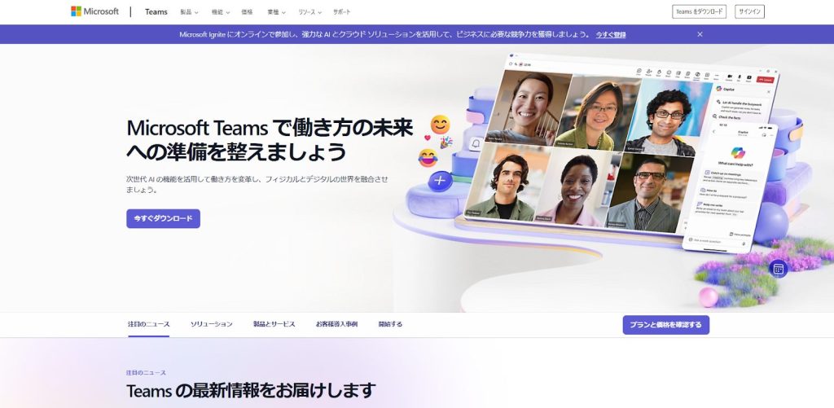The width and height of the screenshot is (834, 408).
Task: Expand the 製品 dropdown menu
Action: (x=189, y=12)
